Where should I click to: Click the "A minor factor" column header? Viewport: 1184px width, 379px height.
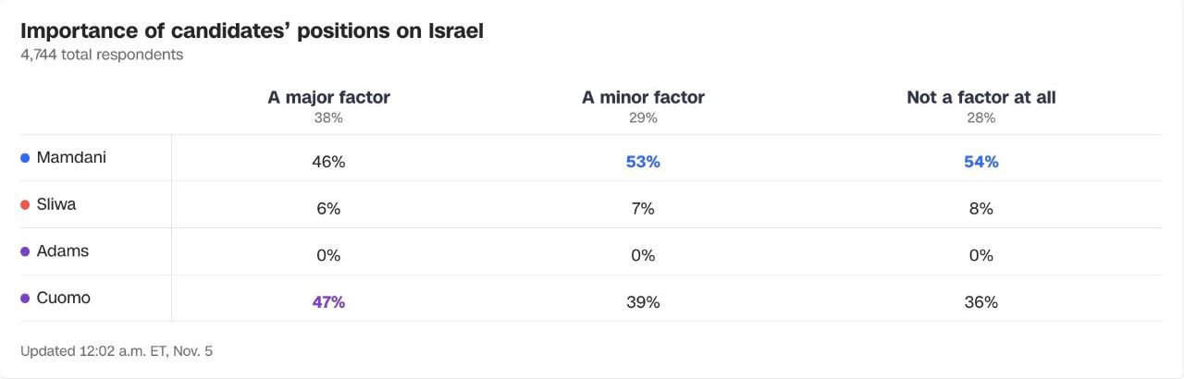pyautogui.click(x=643, y=97)
